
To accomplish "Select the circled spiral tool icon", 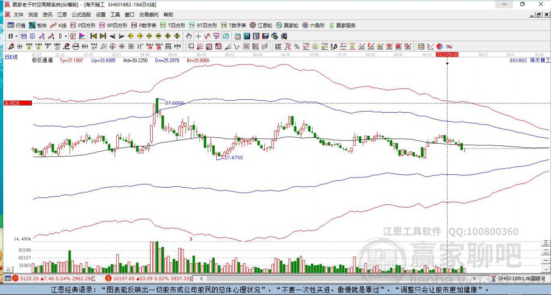I will click(112, 46).
